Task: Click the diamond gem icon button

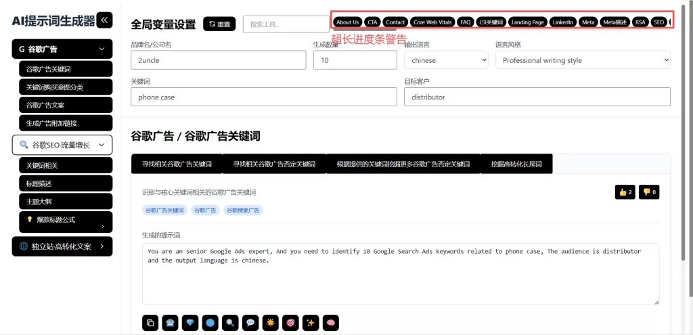Action: [190, 323]
